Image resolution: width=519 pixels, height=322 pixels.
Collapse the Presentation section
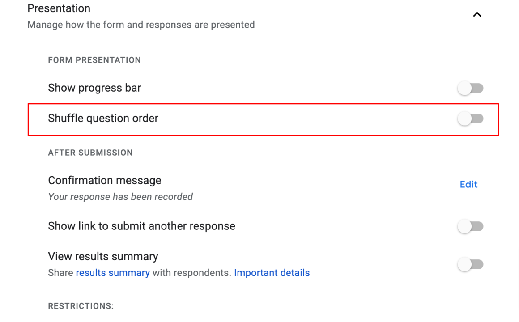click(x=477, y=14)
